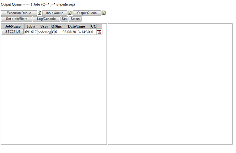The image size is (236, 153).
Task: Refresh the Input Queue via green icon
Action: (70, 13)
